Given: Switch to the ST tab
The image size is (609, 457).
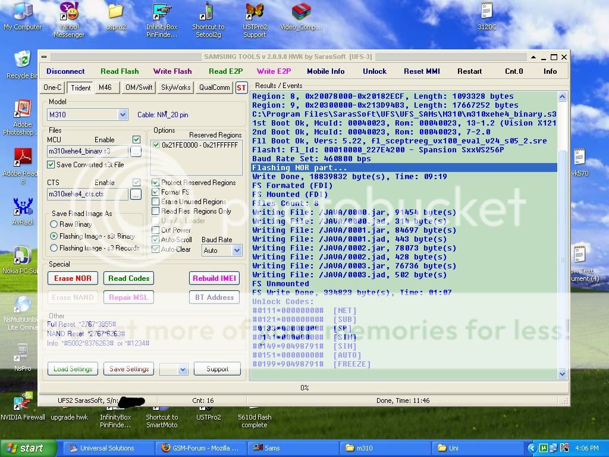Looking at the screenshot, I should (241, 88).
